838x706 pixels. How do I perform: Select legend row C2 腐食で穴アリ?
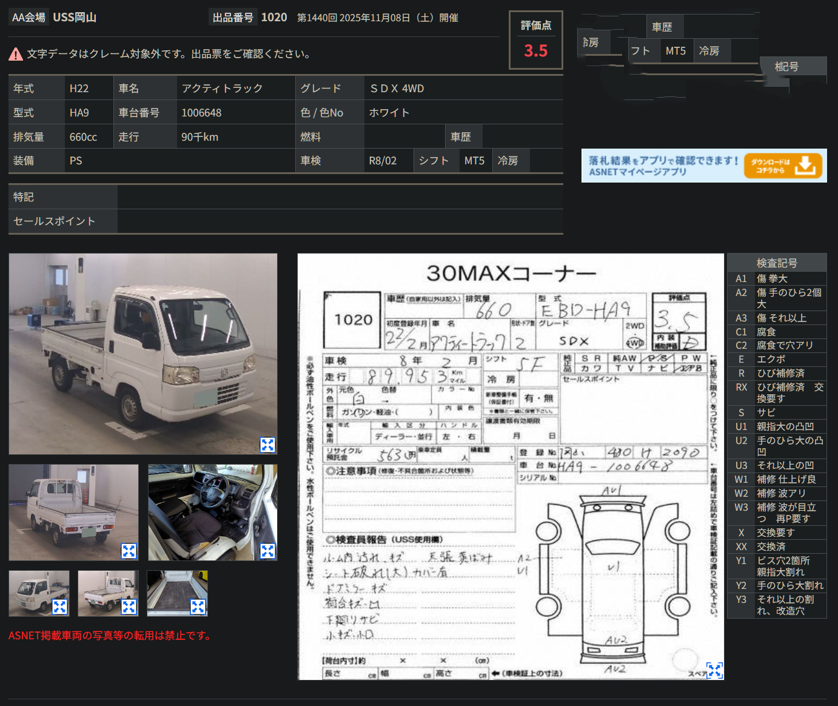(777, 345)
